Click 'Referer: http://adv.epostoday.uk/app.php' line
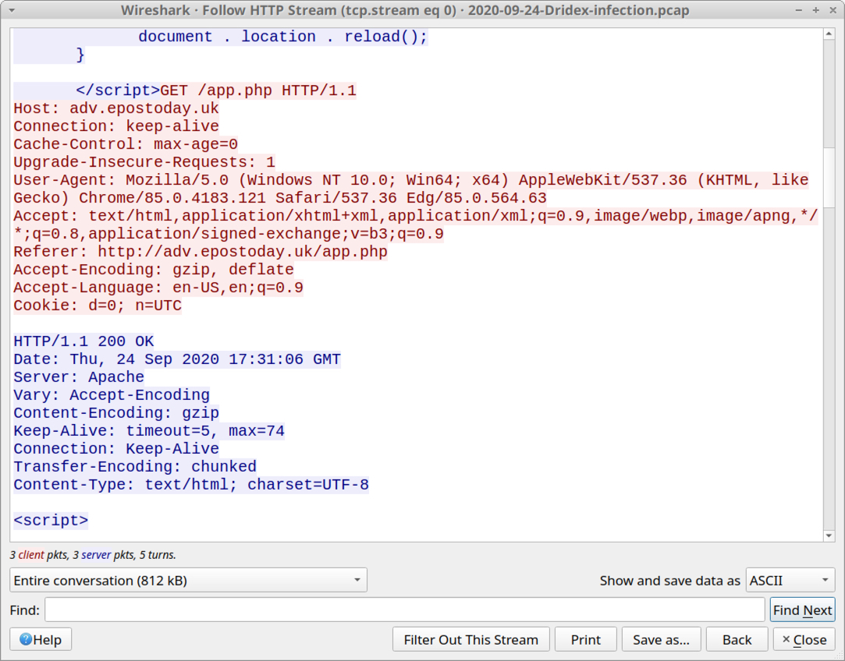The image size is (845, 661). point(201,251)
